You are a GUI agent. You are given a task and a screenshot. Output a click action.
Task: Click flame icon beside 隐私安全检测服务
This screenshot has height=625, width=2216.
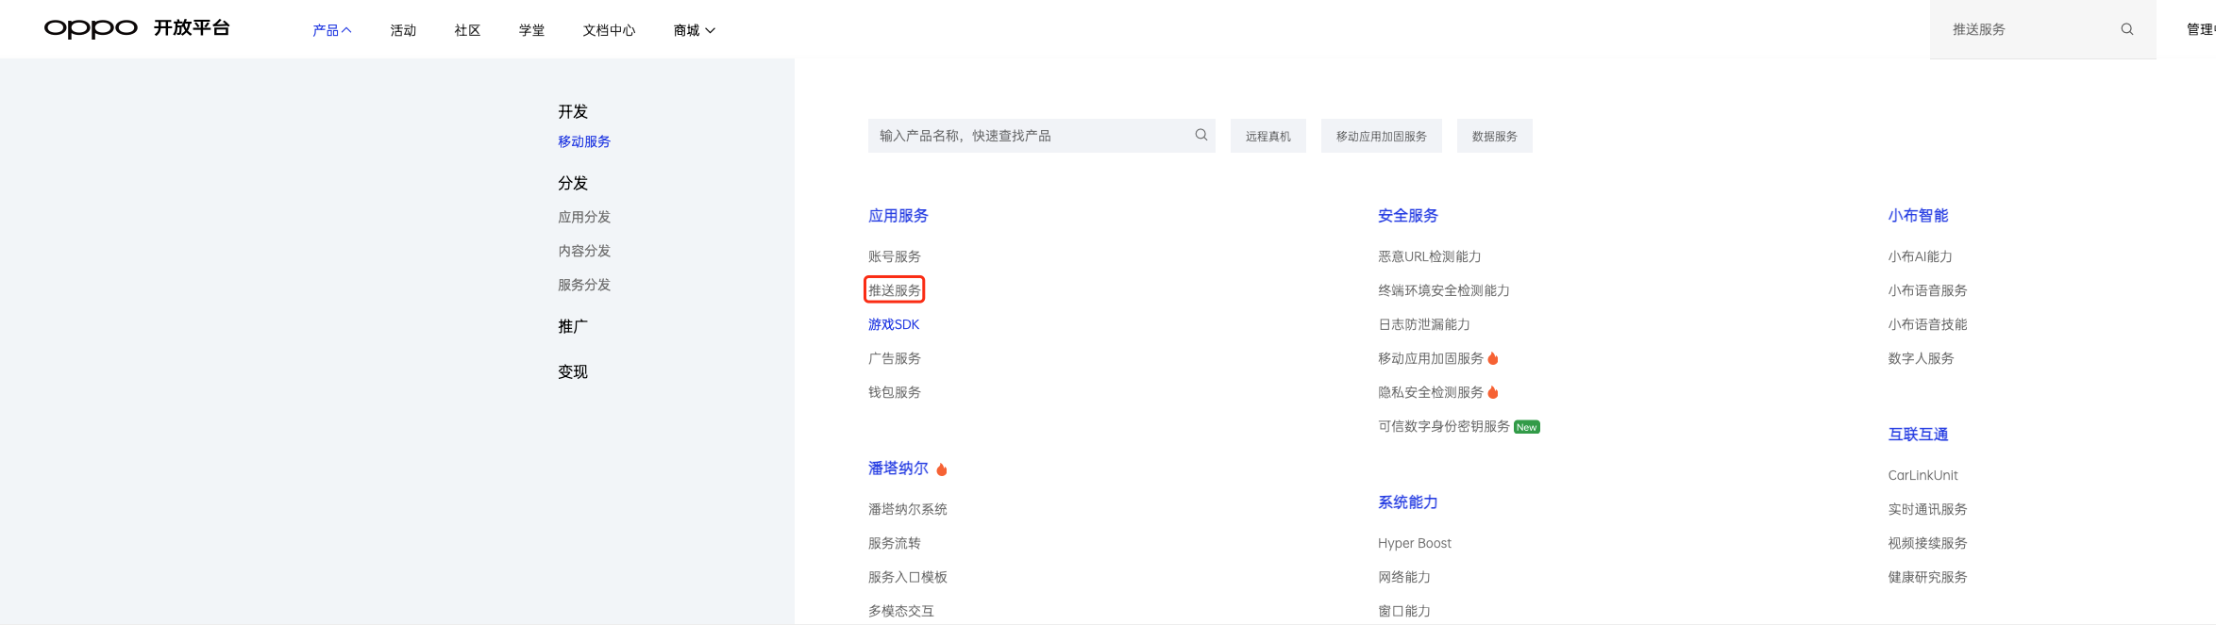coord(1493,392)
